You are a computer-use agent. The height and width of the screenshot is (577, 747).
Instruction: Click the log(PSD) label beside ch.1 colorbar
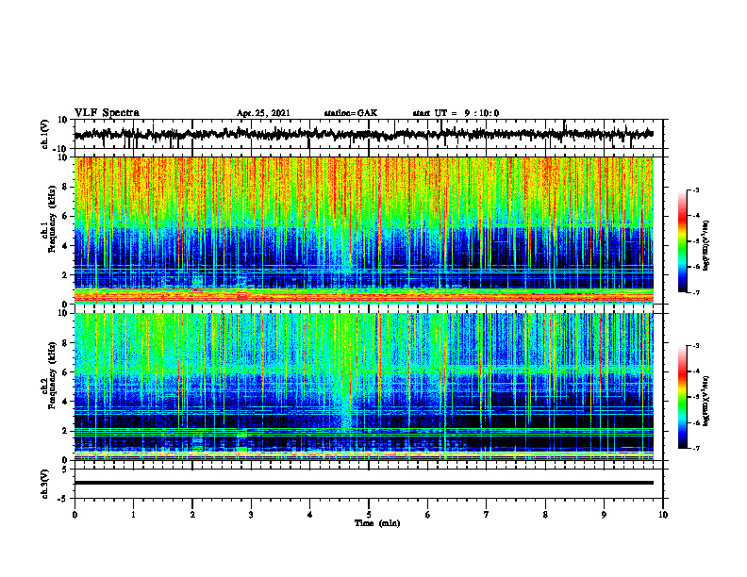[706, 245]
